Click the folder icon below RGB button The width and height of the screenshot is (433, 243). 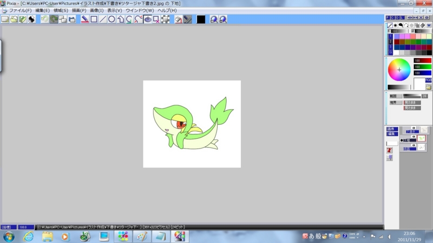point(428,87)
